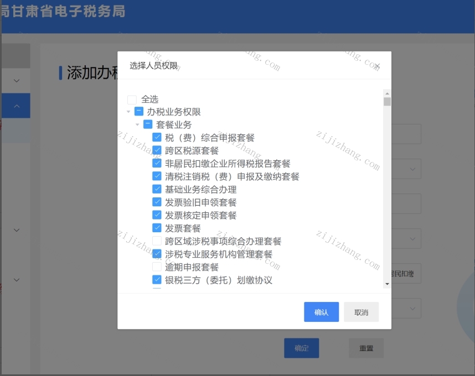Uncheck 发票验旧申领套餐 checkbox
The width and height of the screenshot is (475, 376).
pos(157,202)
